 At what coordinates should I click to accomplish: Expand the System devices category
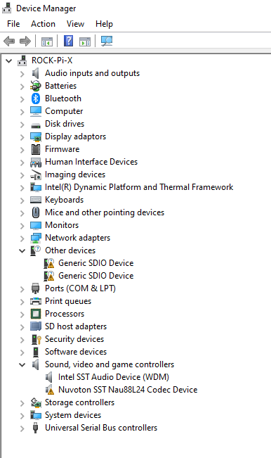pyautogui.click(x=22, y=415)
